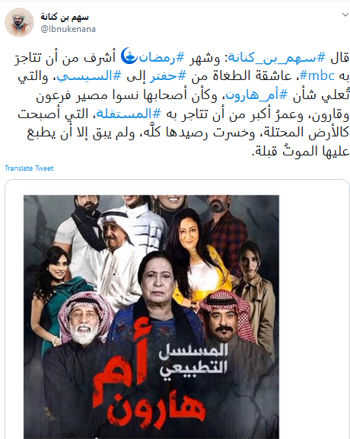Open the attached series poster image
This screenshot has height=439, width=350.
[x=151, y=317]
